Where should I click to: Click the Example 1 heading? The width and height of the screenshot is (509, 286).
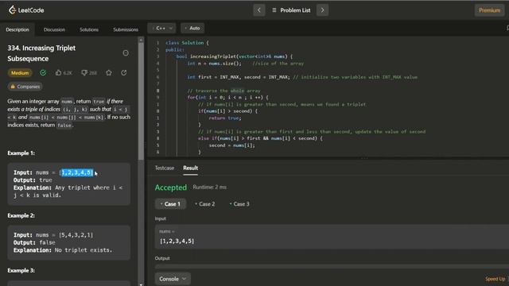click(21, 153)
